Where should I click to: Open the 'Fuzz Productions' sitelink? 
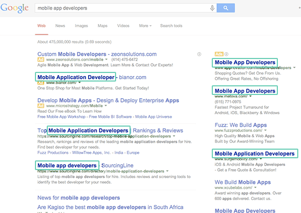pyautogui.click(x=53, y=153)
